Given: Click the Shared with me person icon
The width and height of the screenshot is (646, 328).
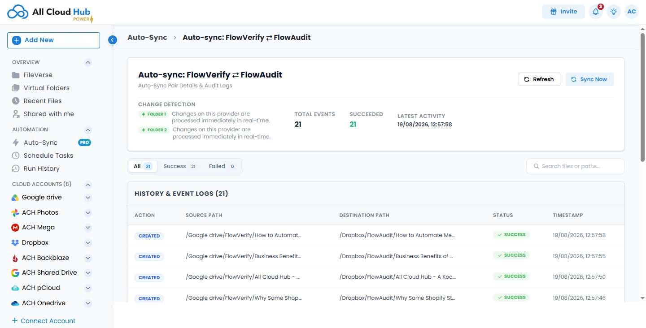Looking at the screenshot, I should pyautogui.click(x=16, y=114).
